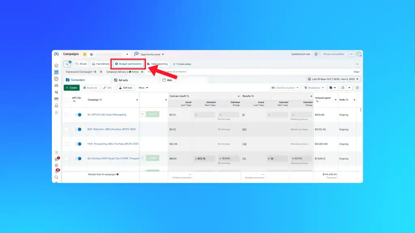Viewport: 415px width, 233px height.
Task: Open the three-dots more options button
Action: click(x=351, y=54)
